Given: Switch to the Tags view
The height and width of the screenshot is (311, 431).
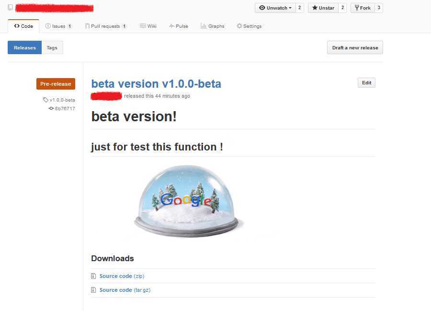Looking at the screenshot, I should click(52, 47).
